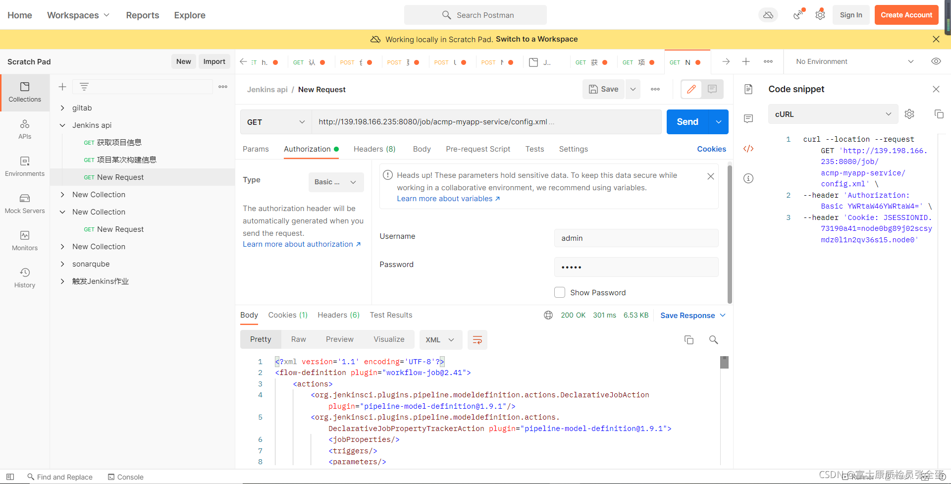Toggle line wrapping in the response viewer

pyautogui.click(x=477, y=340)
